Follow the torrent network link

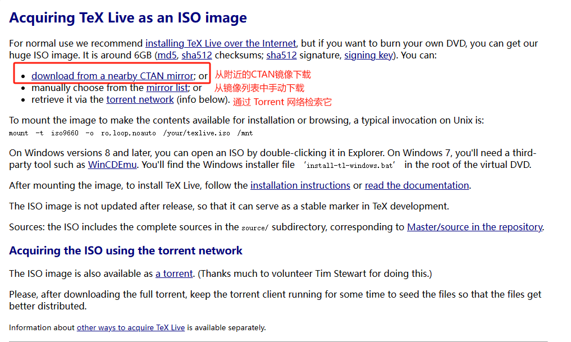coord(140,99)
